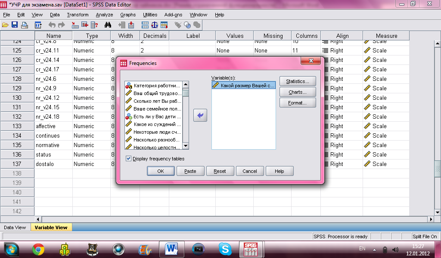Image resolution: width=441 pixels, height=258 pixels.
Task: Toggle Display frequency tables checkbox
Action: (128, 159)
